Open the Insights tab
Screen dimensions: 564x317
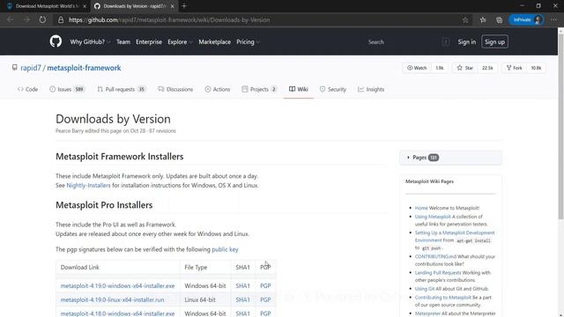tap(371, 89)
